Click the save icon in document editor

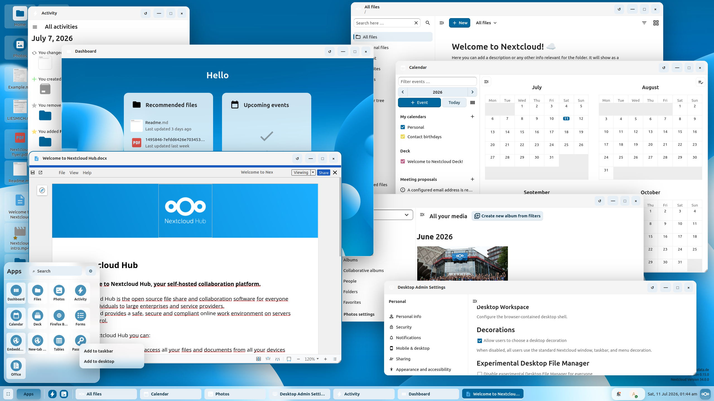coord(33,172)
